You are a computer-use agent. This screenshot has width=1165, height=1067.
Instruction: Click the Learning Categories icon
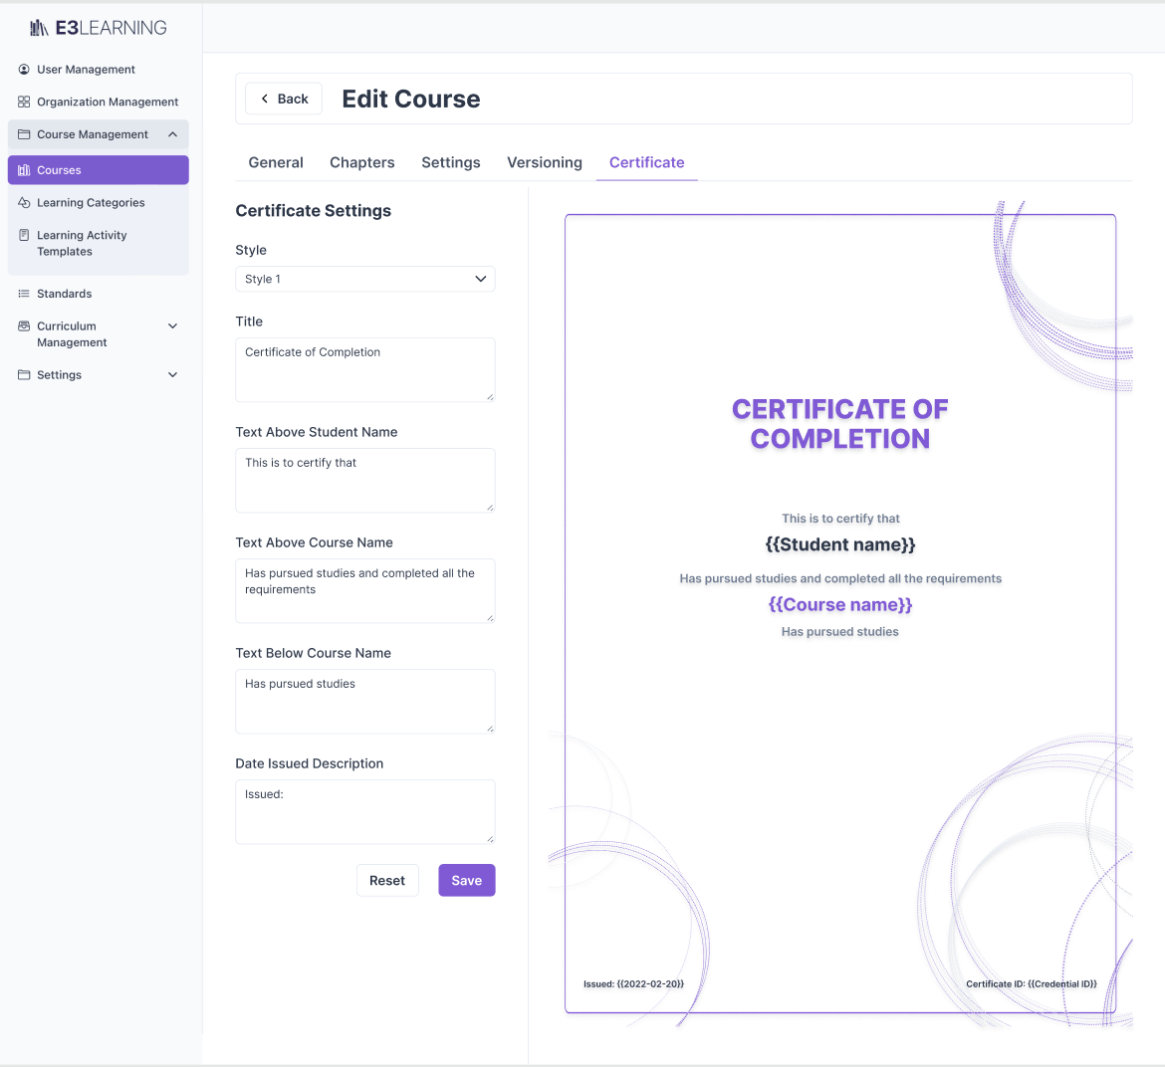point(24,203)
